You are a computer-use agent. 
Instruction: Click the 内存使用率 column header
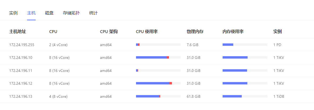[x=233, y=32]
